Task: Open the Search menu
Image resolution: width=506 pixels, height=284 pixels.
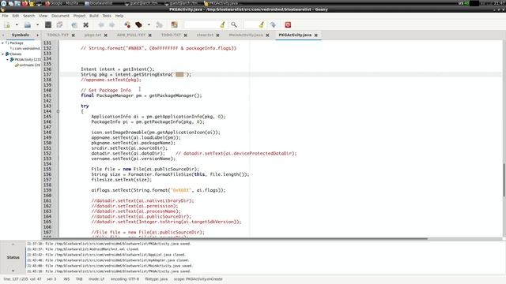Action: point(28,16)
